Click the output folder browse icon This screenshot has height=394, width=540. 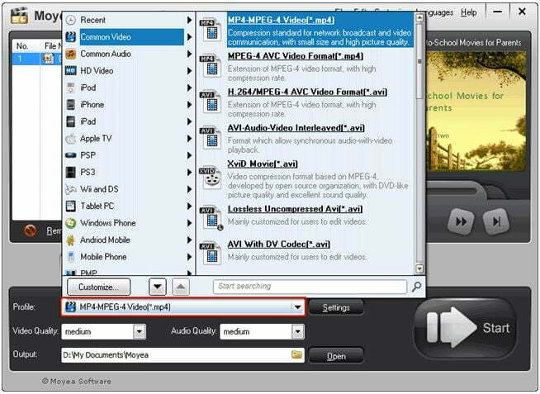(296, 354)
